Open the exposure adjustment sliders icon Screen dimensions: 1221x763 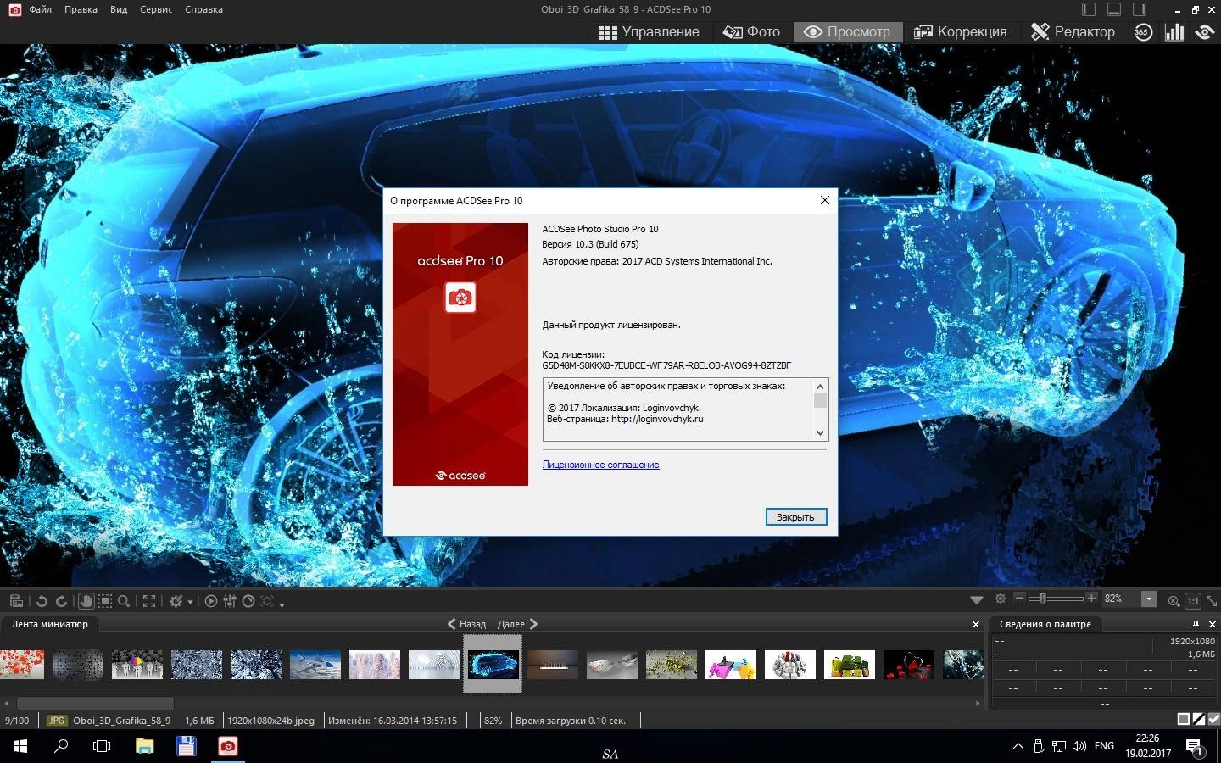tap(230, 601)
